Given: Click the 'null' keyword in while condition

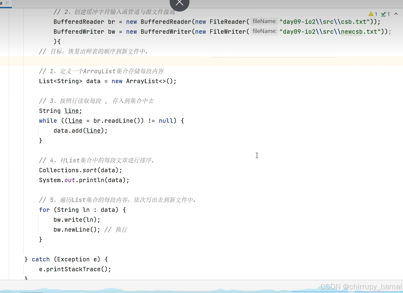Looking at the screenshot, I should 166,121.
